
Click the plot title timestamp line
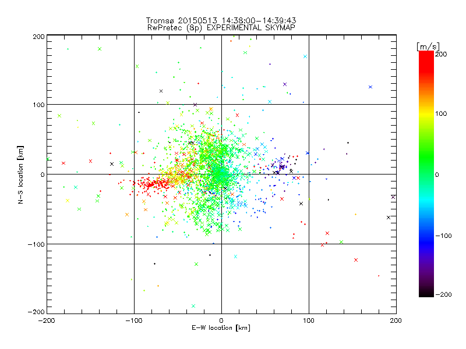pos(221,20)
